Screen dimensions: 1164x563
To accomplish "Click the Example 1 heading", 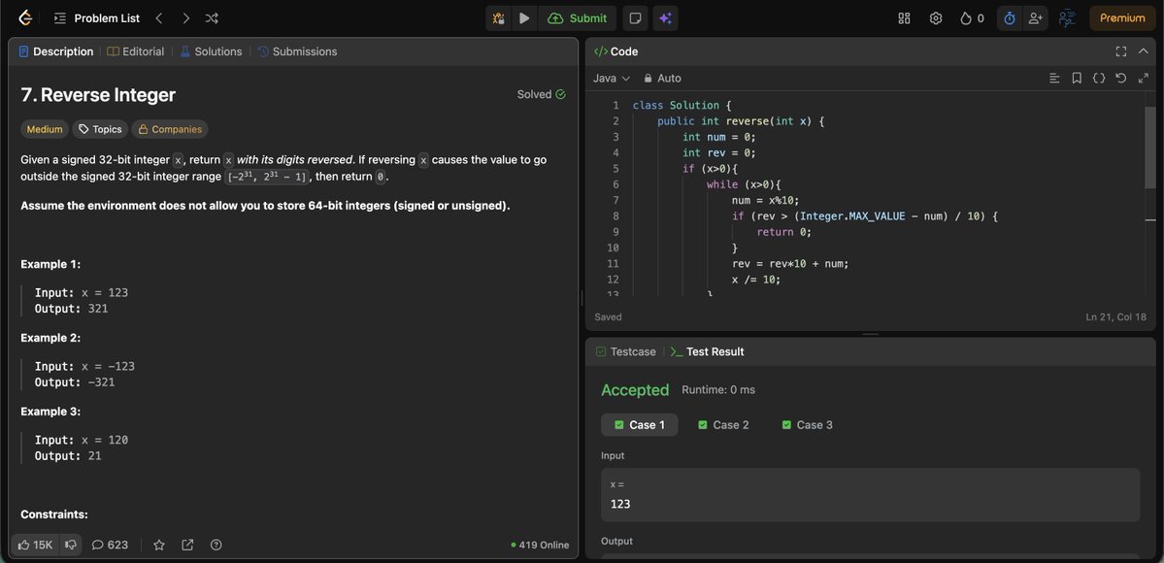I will (x=50, y=264).
